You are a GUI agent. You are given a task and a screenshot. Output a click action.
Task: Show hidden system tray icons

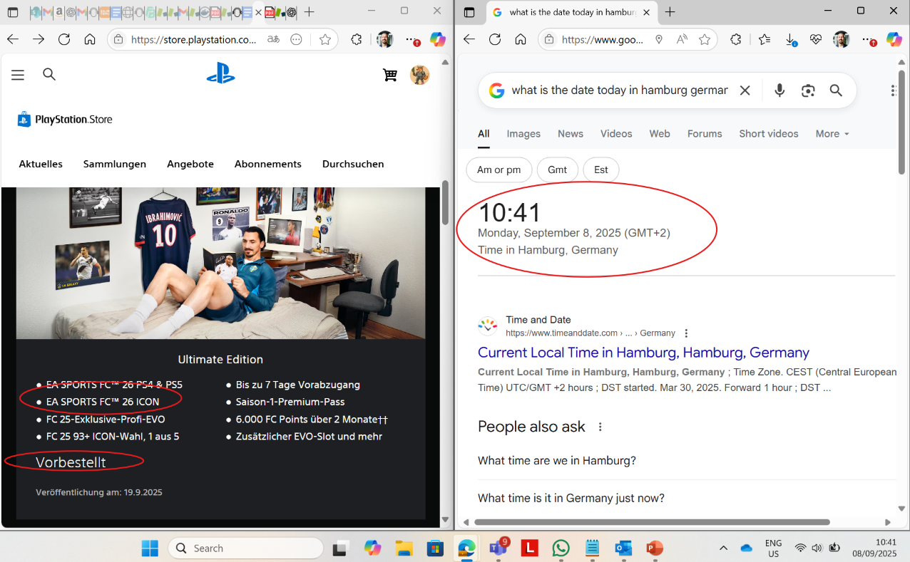723,548
